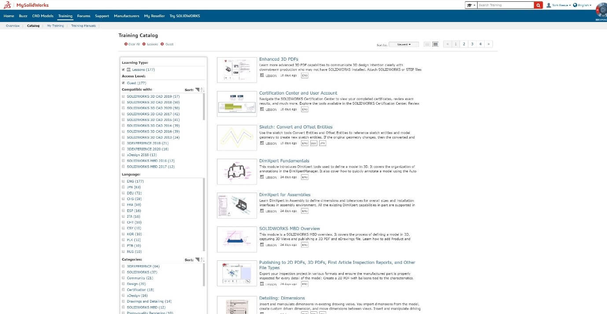
Task: Click the Compatible with list scrollbar
Action: coord(204,107)
